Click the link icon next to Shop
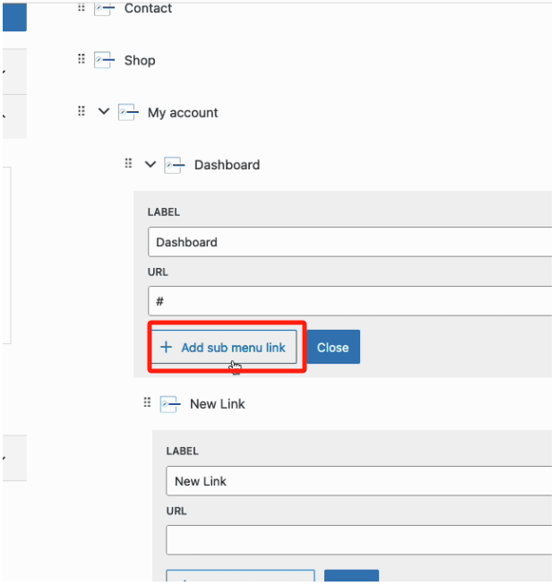This screenshot has width=559, height=586. tap(106, 61)
